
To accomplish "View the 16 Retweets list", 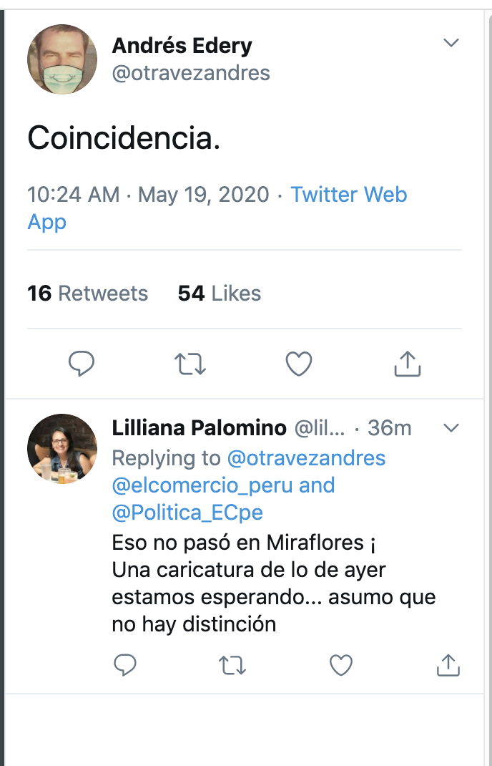I will click(87, 294).
